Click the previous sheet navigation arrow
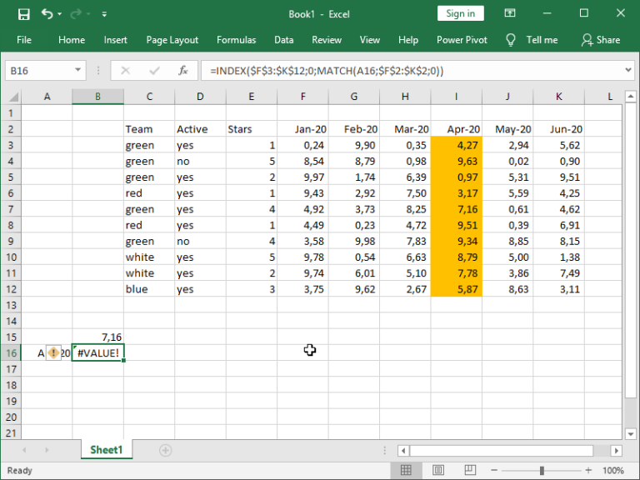 (x=24, y=450)
